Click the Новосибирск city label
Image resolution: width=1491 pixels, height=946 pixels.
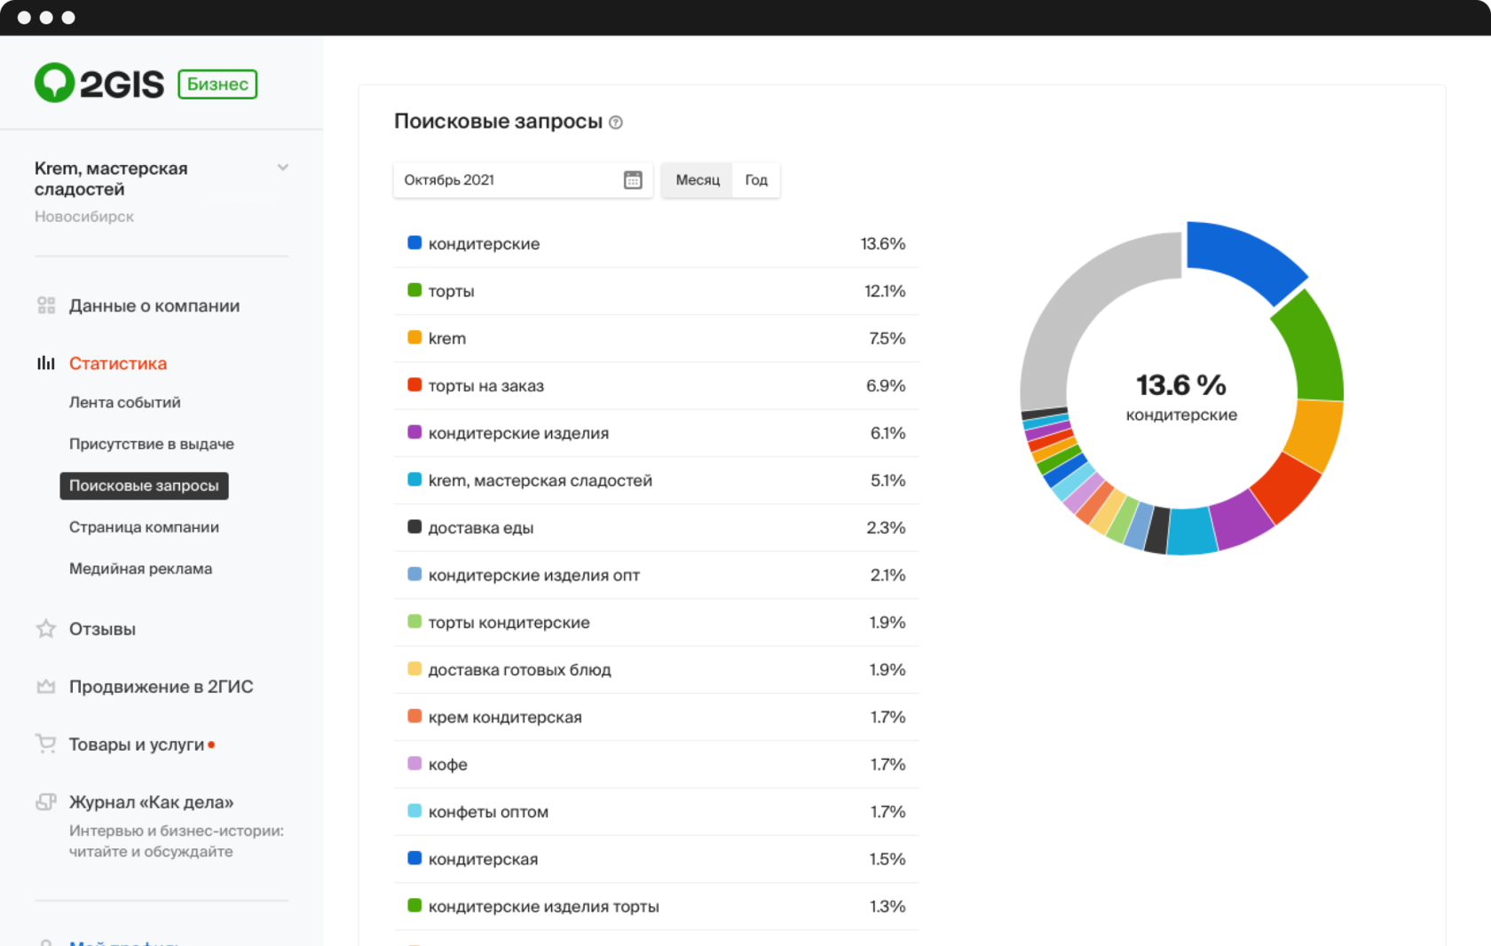pos(84,217)
